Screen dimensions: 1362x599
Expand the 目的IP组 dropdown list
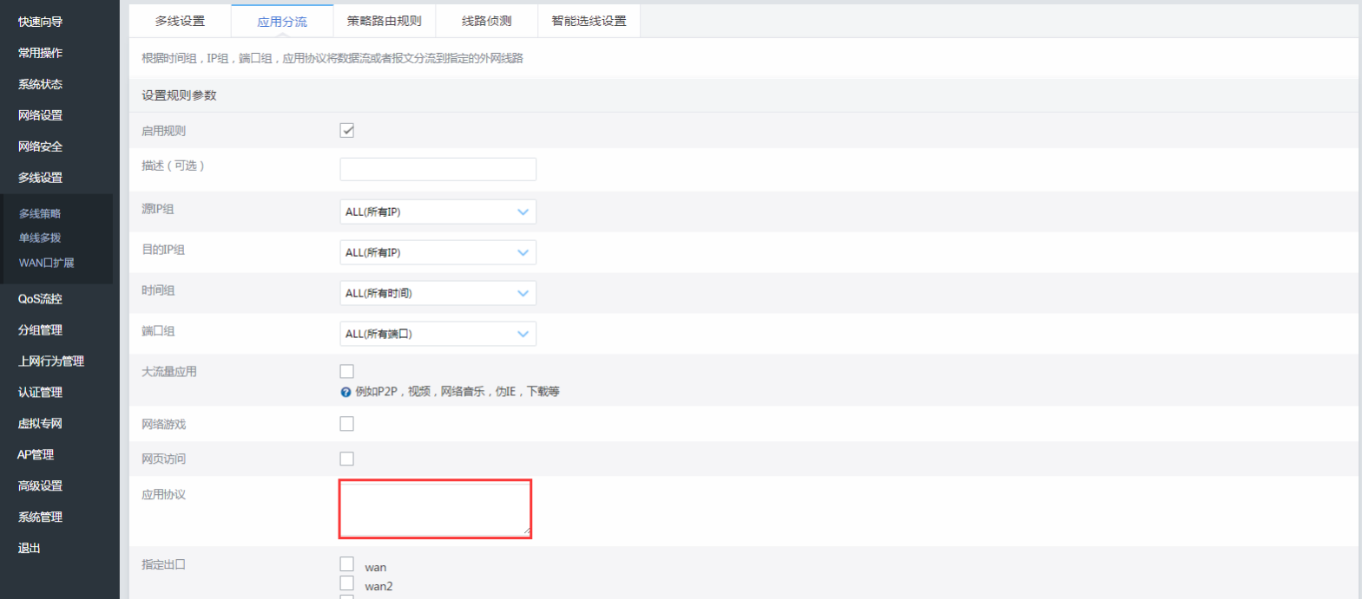tap(438, 253)
